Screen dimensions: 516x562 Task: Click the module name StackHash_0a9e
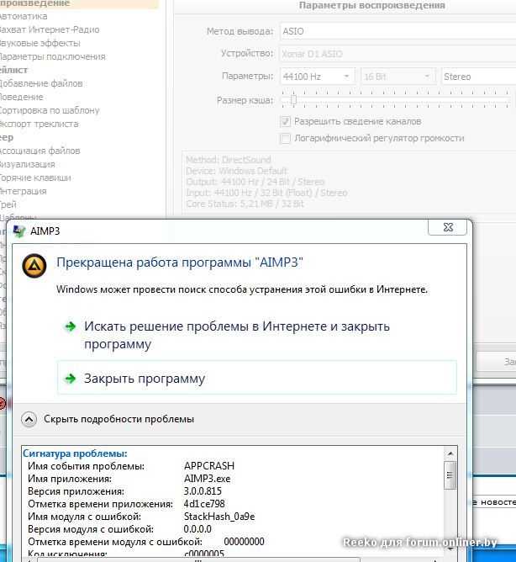click(219, 517)
